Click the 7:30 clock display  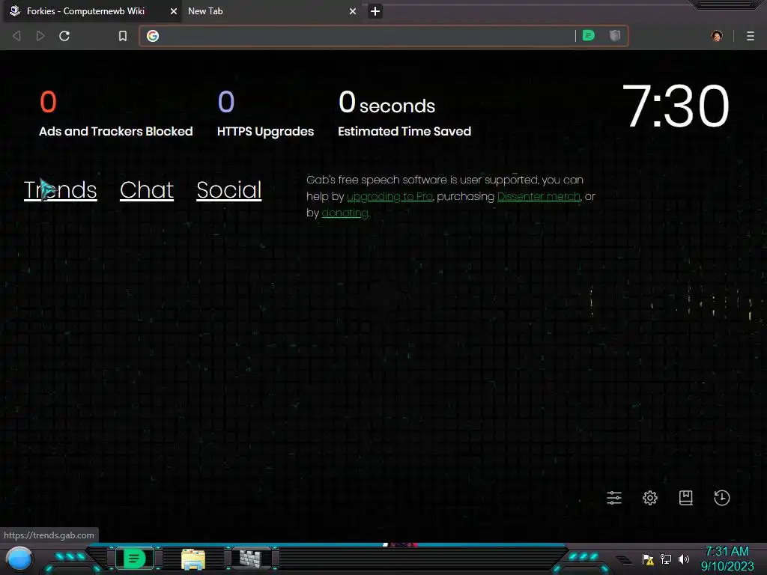tap(676, 106)
